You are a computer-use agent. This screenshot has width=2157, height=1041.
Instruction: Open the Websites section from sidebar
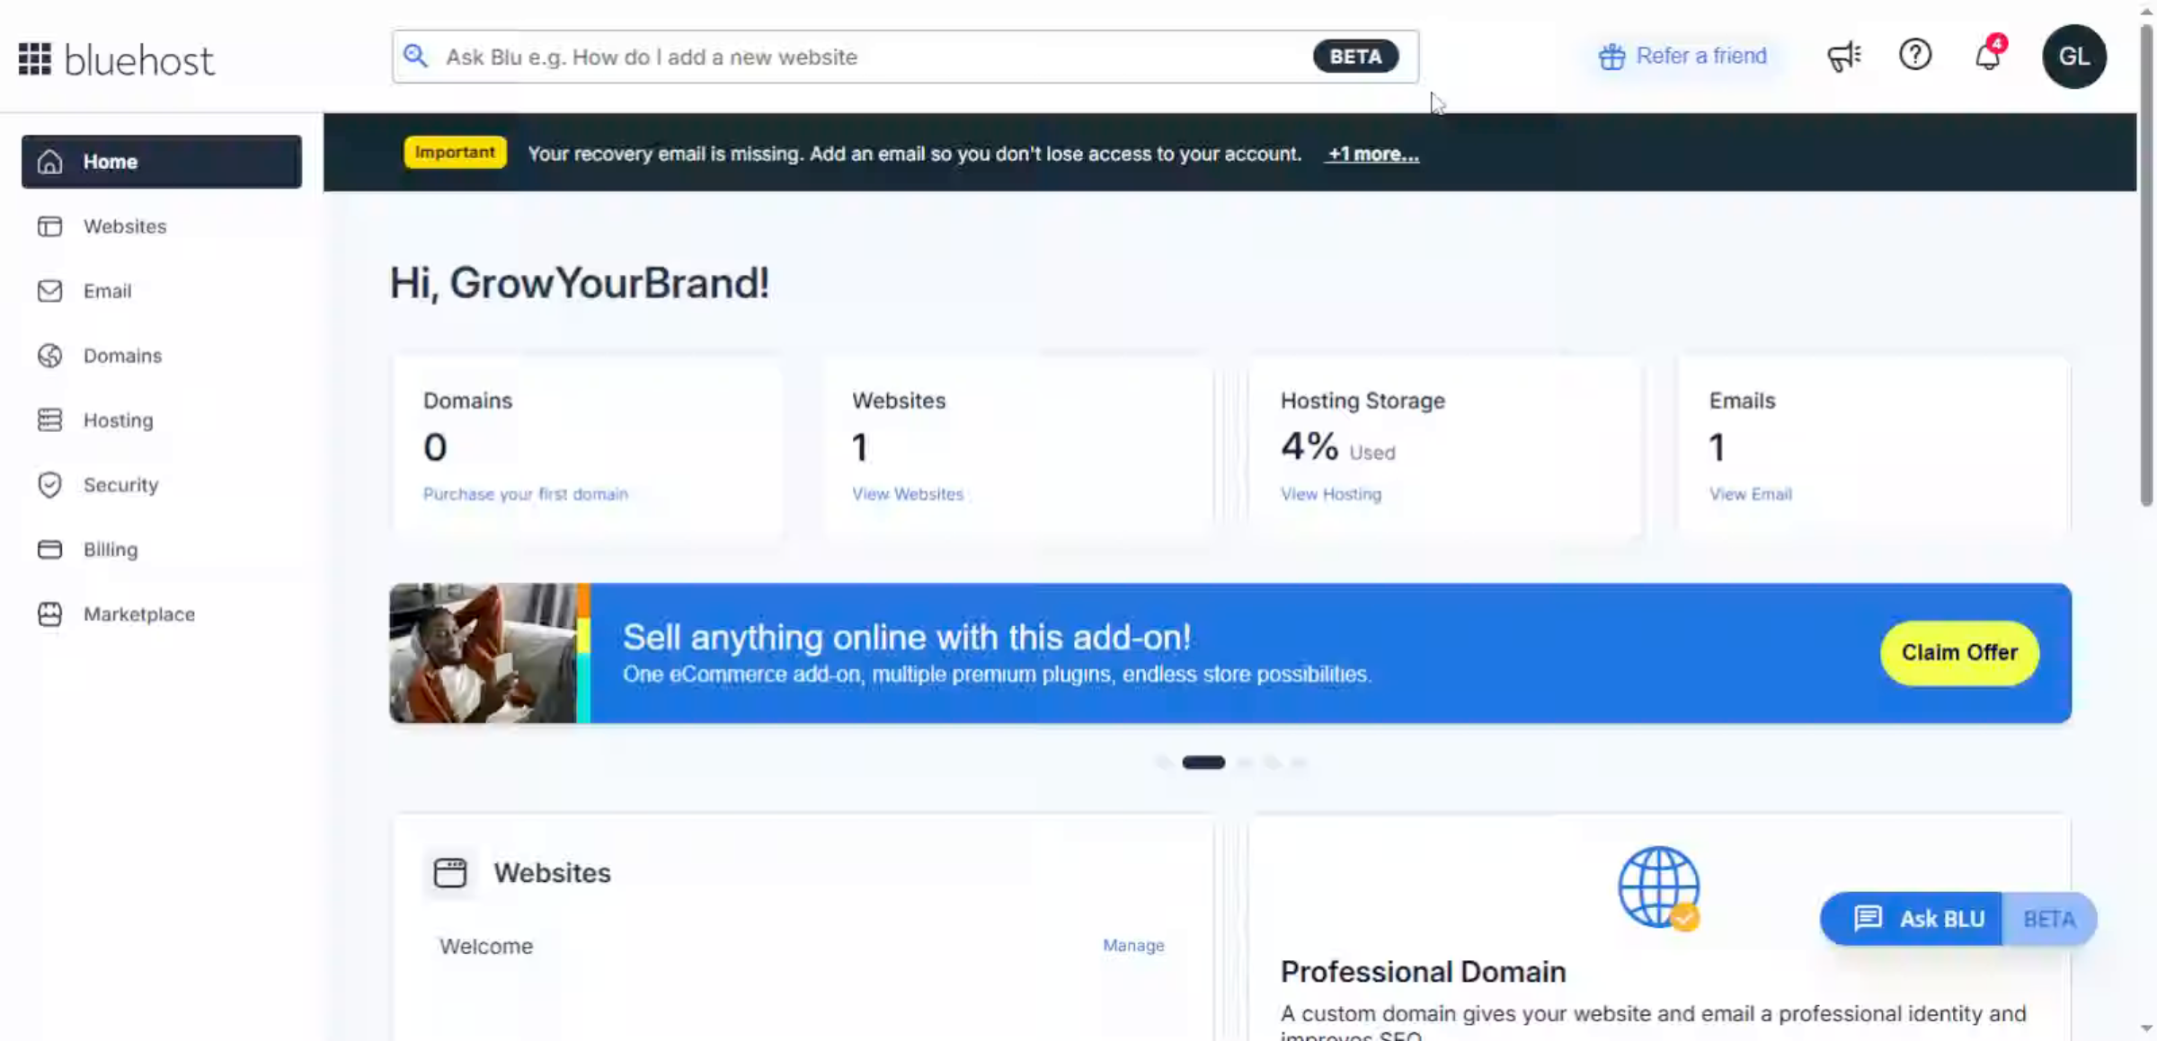point(124,226)
